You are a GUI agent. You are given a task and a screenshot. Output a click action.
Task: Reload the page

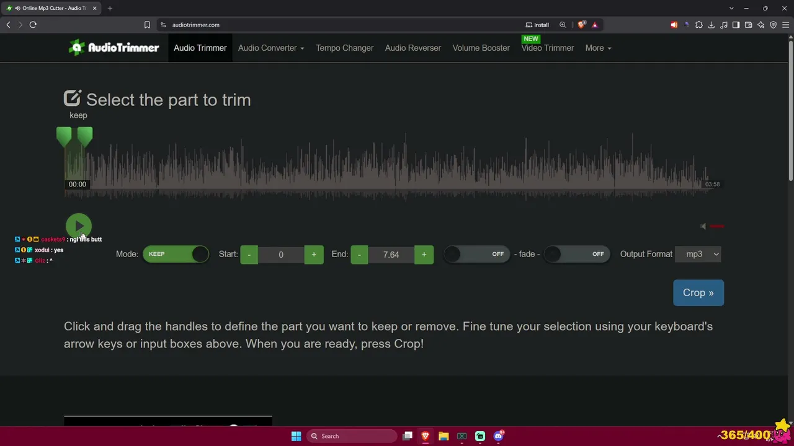point(33,25)
